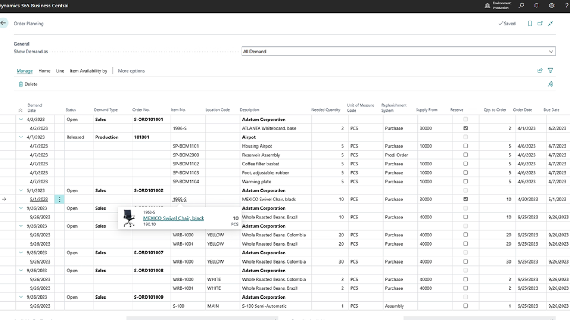
Task: Bookmark this page with the bookmark icon
Action: point(530,24)
